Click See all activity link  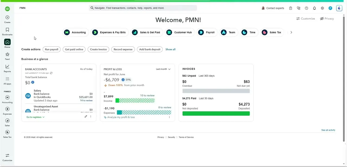coord(328,130)
